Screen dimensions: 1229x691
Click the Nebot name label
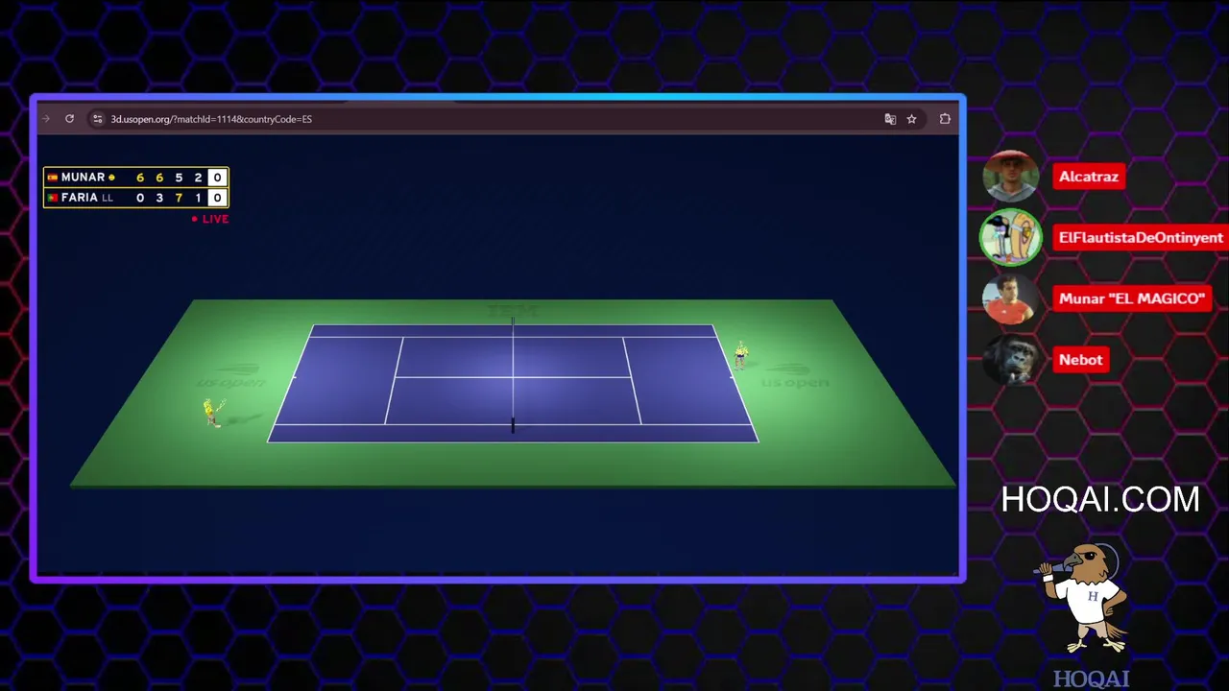click(1080, 359)
